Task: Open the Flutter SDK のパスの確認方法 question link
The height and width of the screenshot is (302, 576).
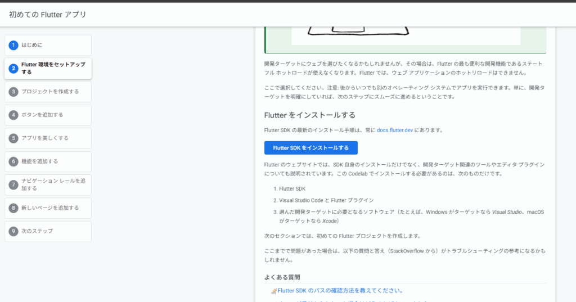Action: pyautogui.click(x=340, y=291)
